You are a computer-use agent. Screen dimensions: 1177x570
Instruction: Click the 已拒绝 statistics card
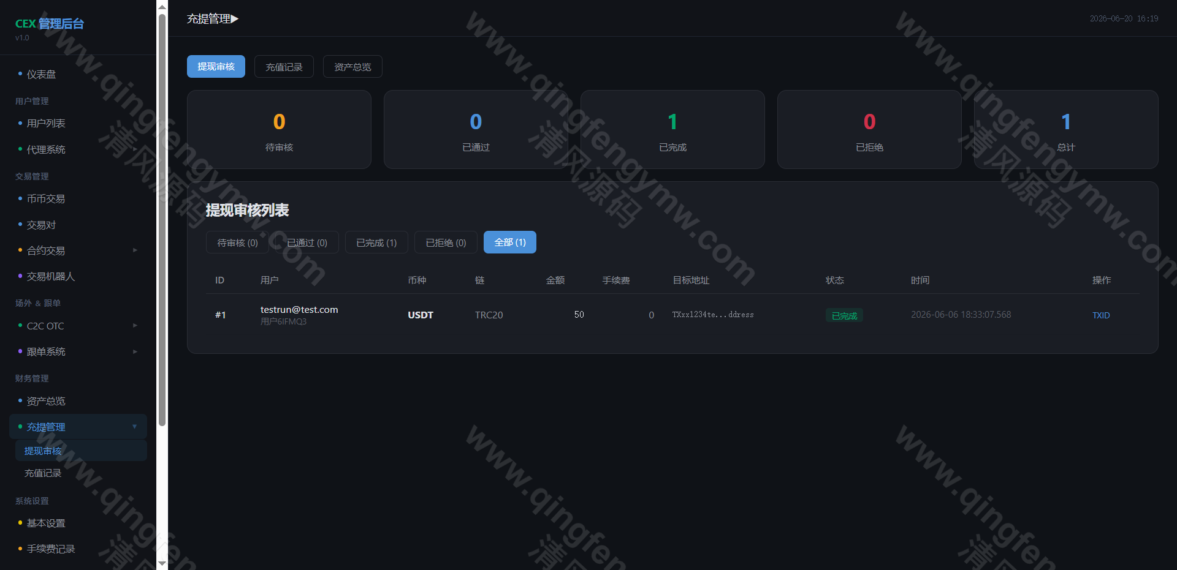[x=869, y=129]
